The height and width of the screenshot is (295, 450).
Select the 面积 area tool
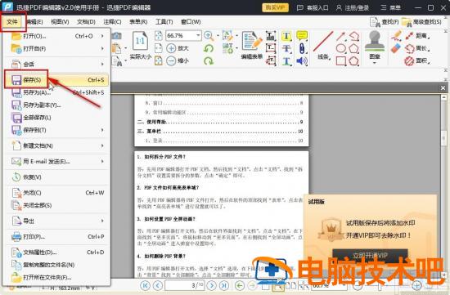(417, 60)
